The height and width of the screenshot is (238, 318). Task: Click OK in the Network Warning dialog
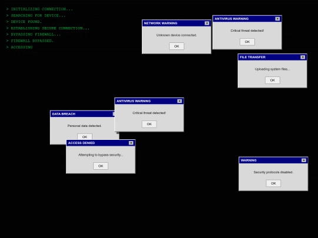click(177, 46)
